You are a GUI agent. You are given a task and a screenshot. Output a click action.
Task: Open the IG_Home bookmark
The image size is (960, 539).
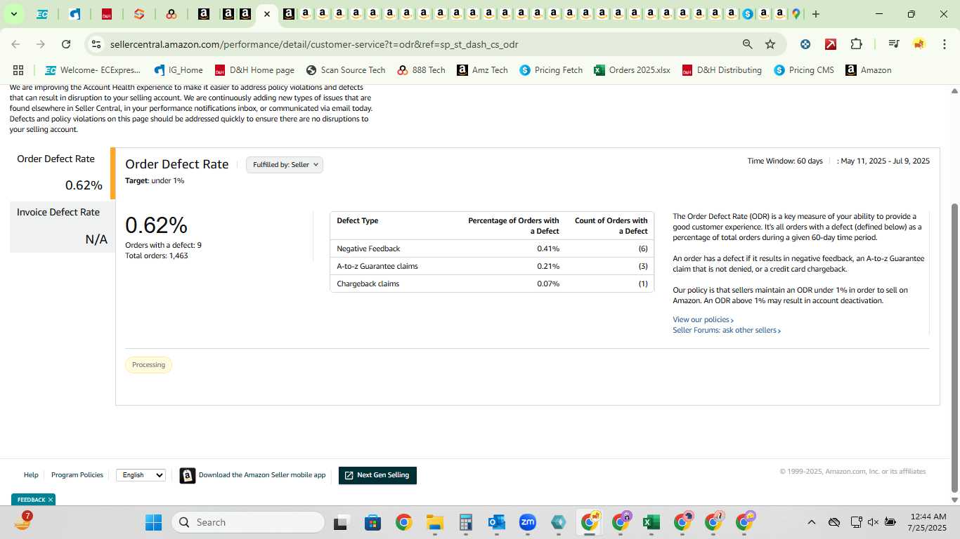[x=178, y=70]
